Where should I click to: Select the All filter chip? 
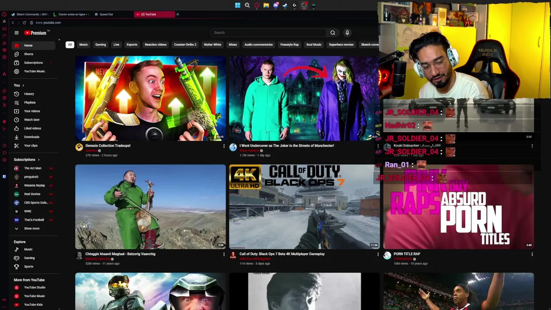pos(70,44)
